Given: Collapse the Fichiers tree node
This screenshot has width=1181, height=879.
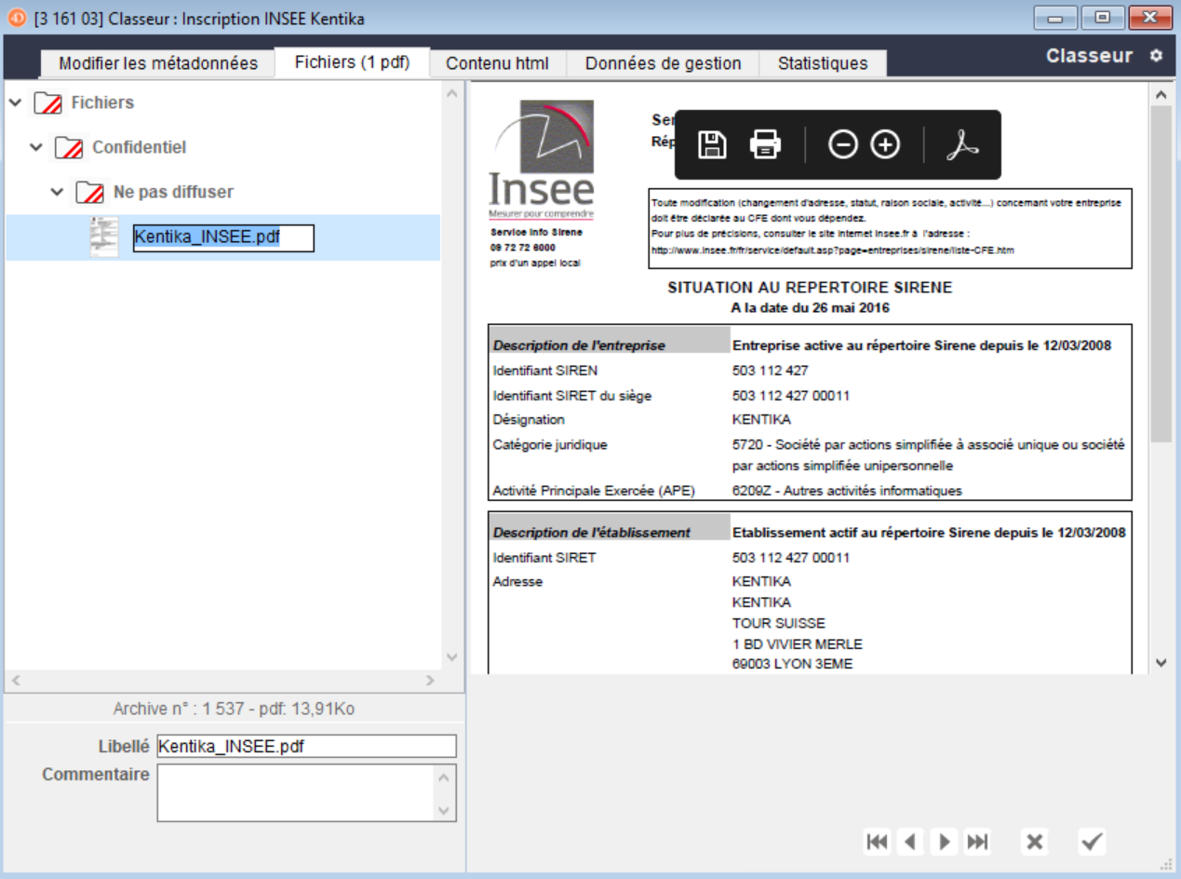Looking at the screenshot, I should coord(15,102).
